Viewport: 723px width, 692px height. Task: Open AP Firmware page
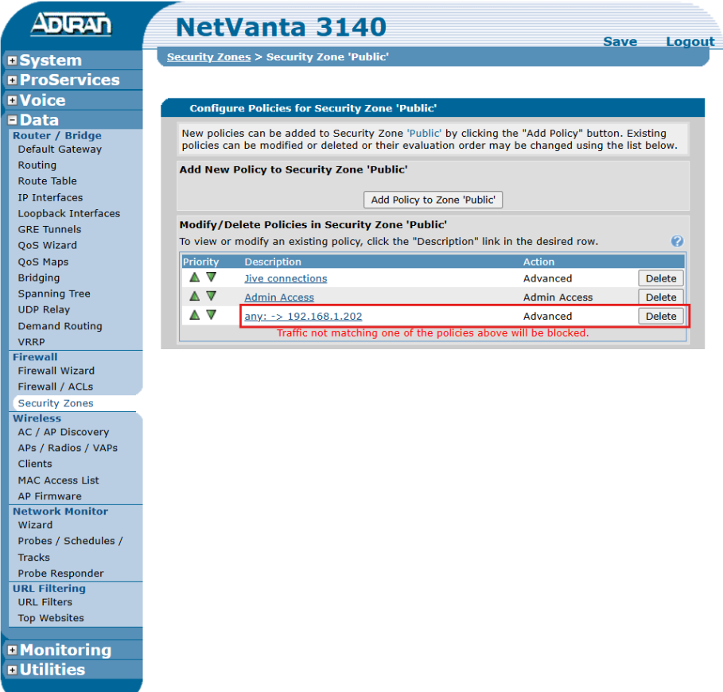point(49,496)
